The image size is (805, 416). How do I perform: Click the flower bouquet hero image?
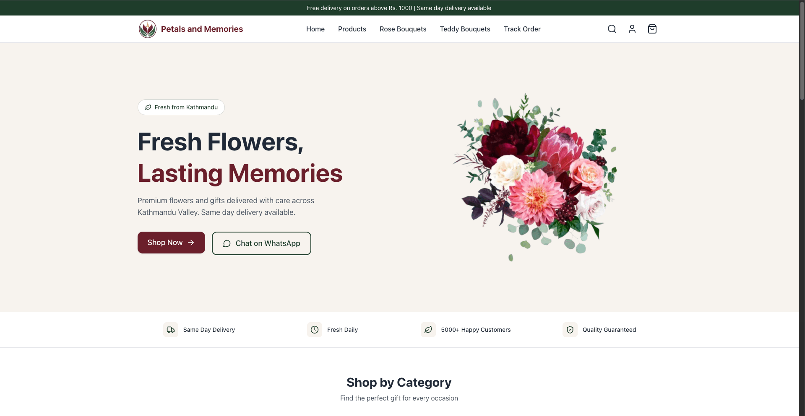point(535,177)
